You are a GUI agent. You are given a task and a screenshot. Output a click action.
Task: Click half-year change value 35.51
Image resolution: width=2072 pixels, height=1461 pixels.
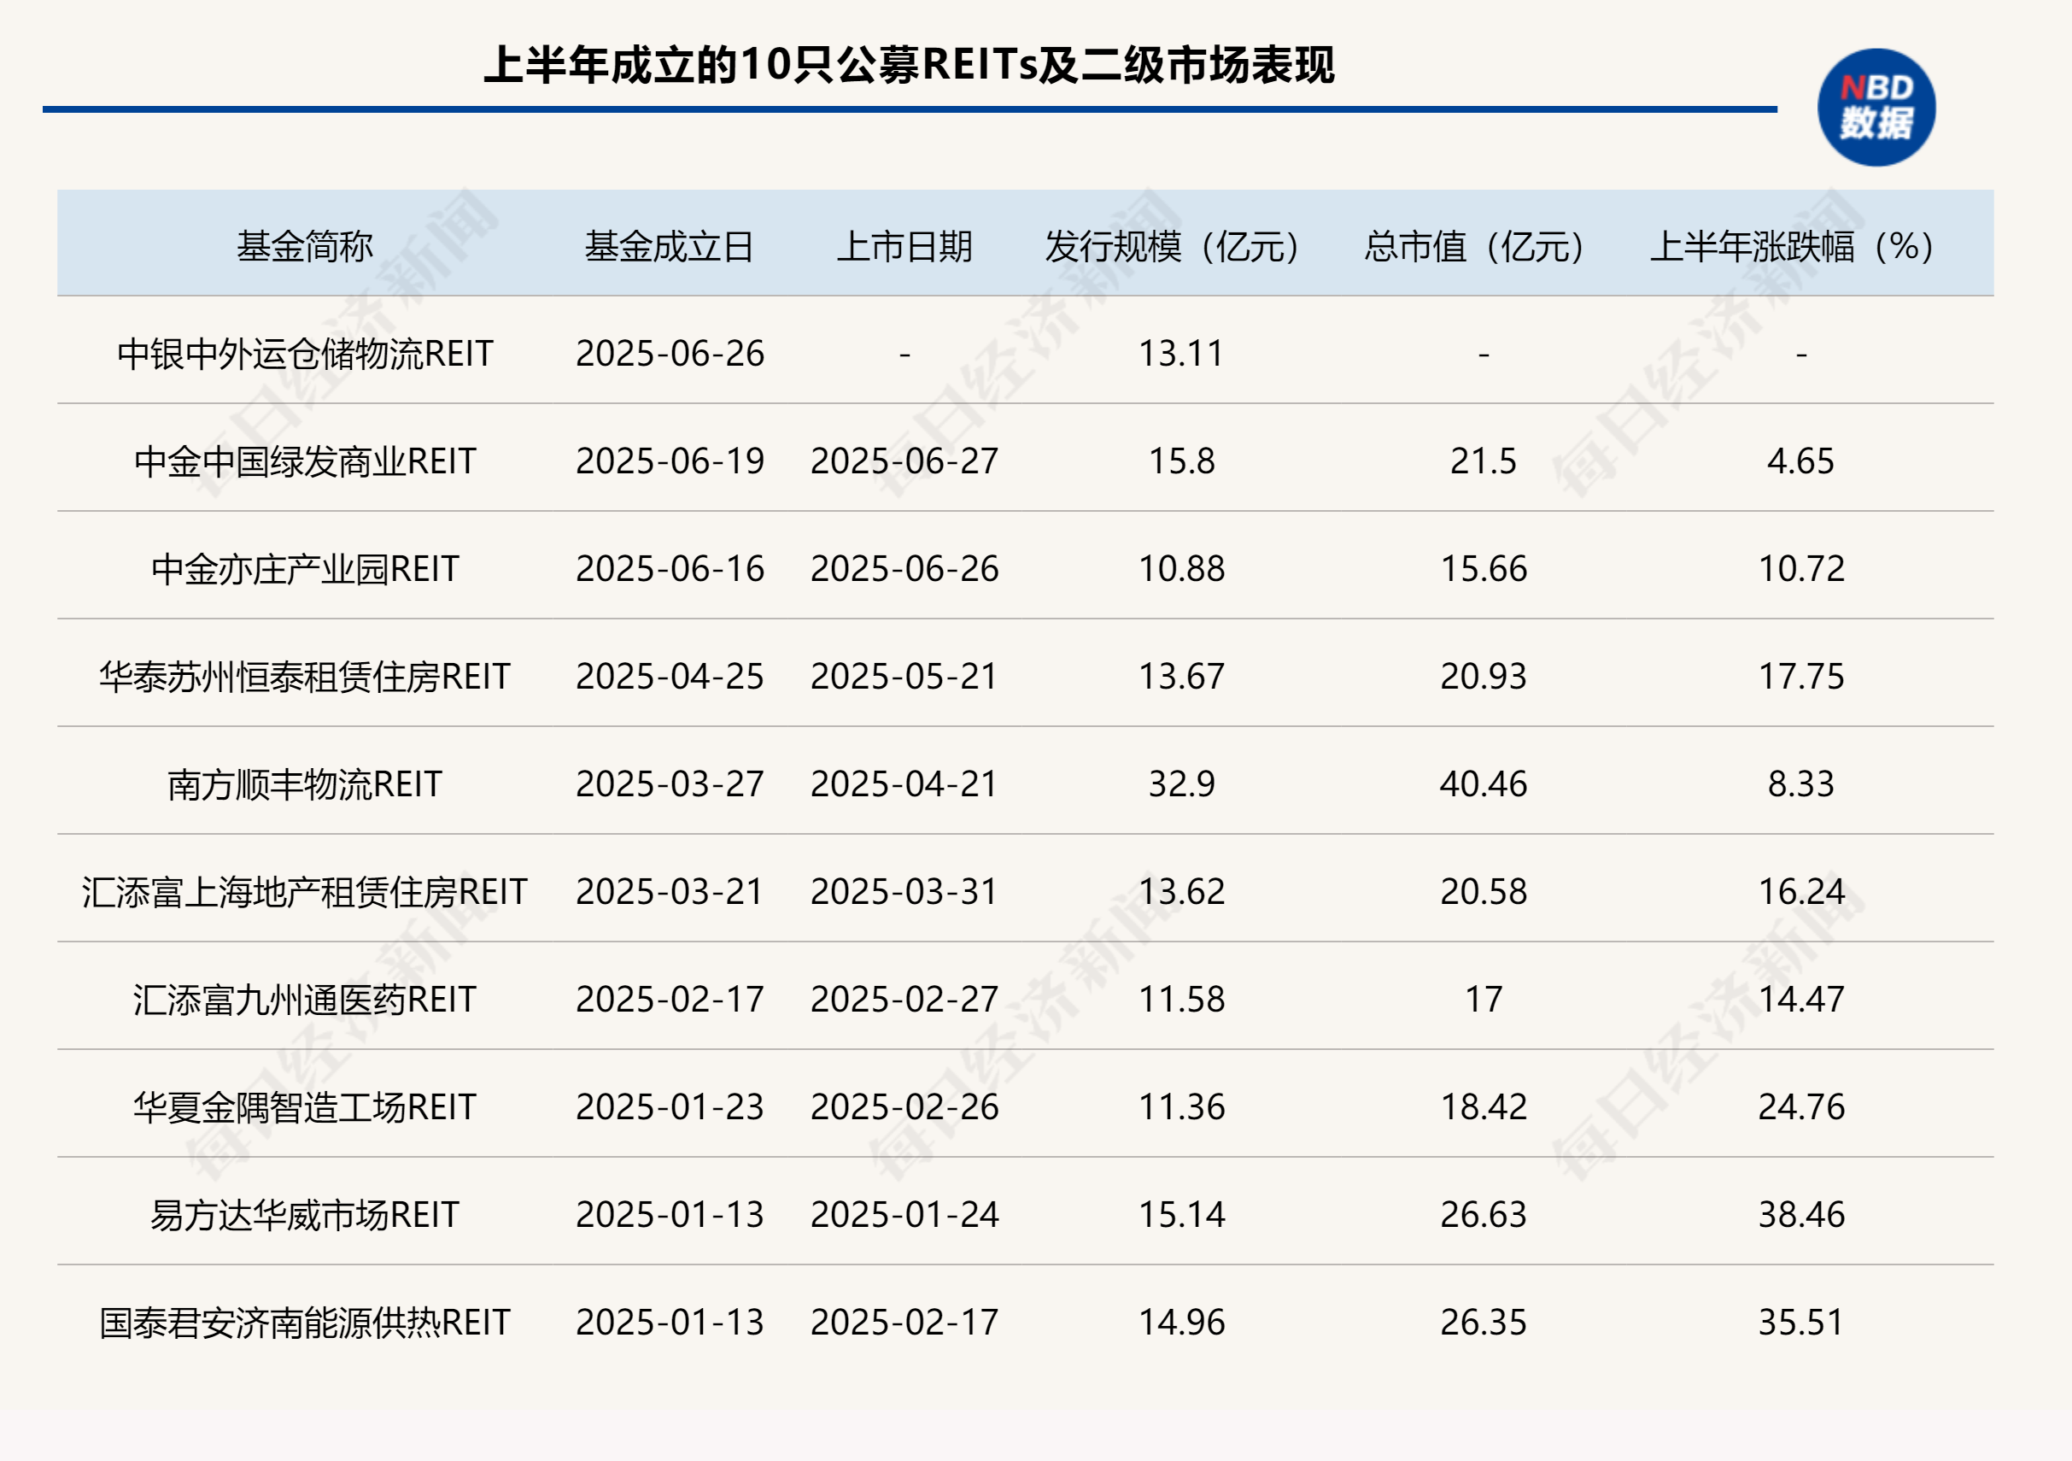pos(1801,1322)
